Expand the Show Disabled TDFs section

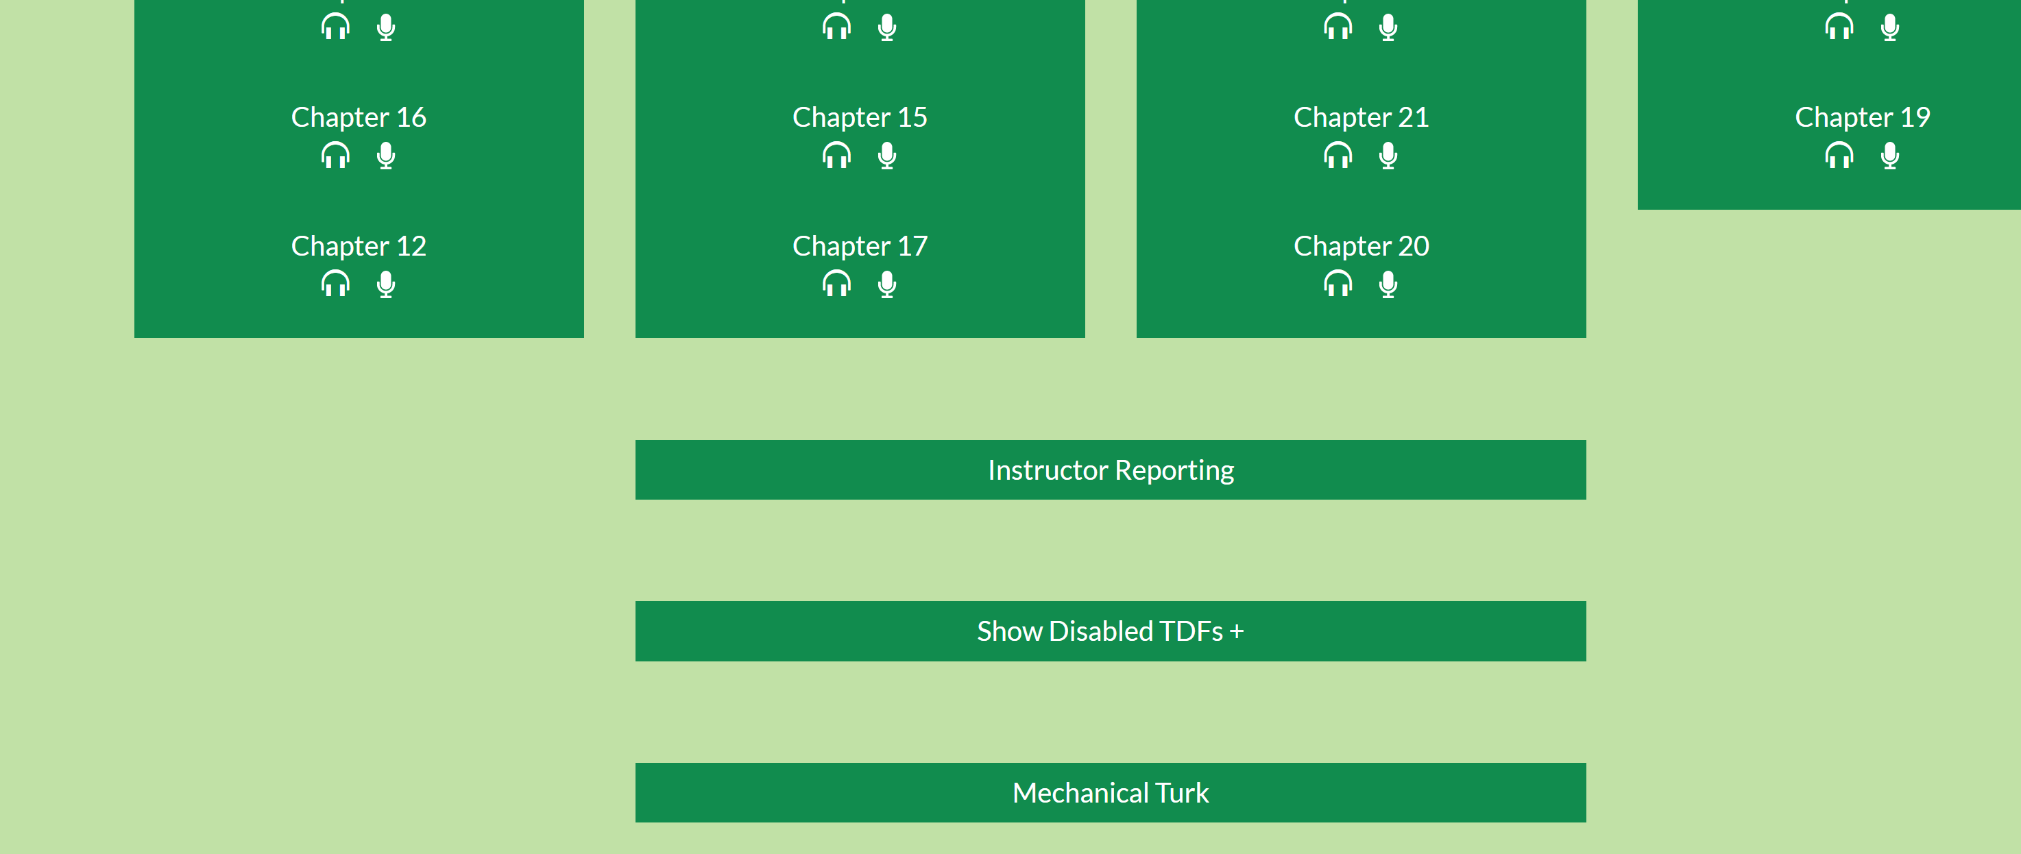[1110, 631]
